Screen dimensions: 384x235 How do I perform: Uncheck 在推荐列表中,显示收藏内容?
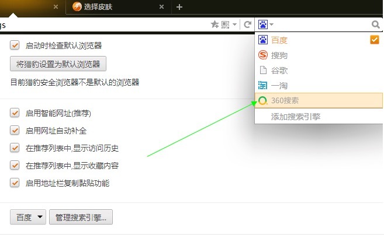15,166
